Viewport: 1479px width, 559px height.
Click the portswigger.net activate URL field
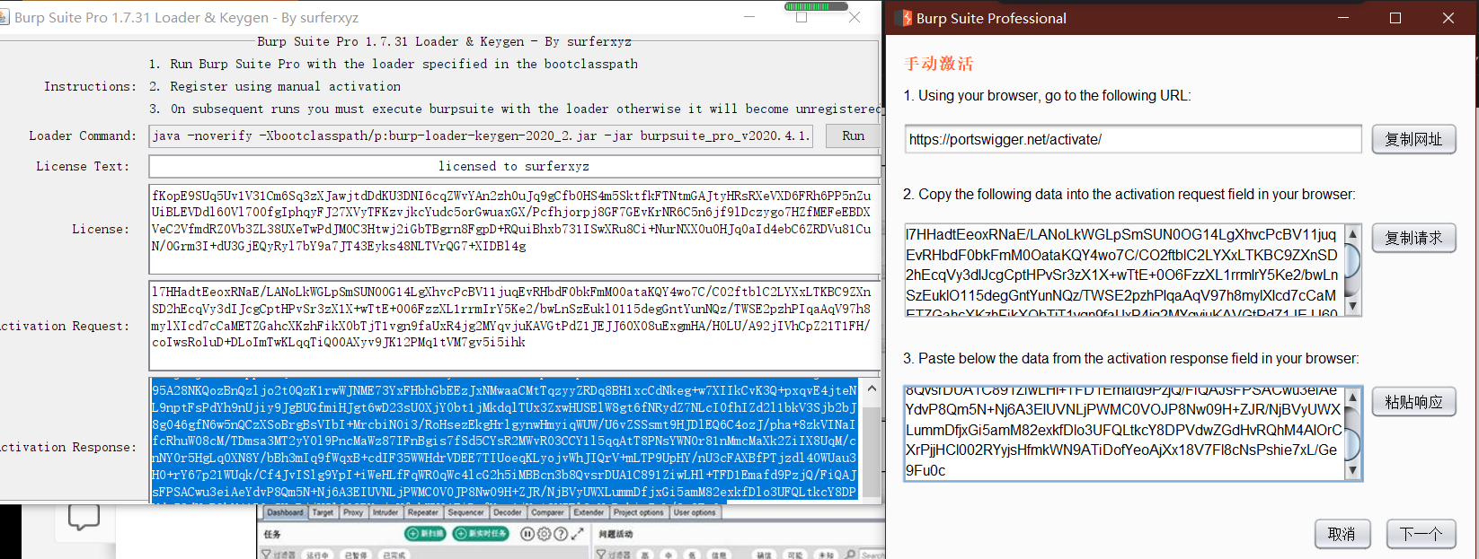point(1133,139)
